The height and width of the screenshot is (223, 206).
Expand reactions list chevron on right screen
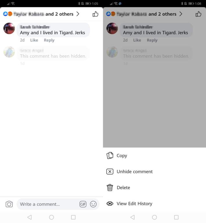click(181, 14)
